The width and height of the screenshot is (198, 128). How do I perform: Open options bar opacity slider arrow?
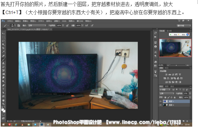(63, 26)
